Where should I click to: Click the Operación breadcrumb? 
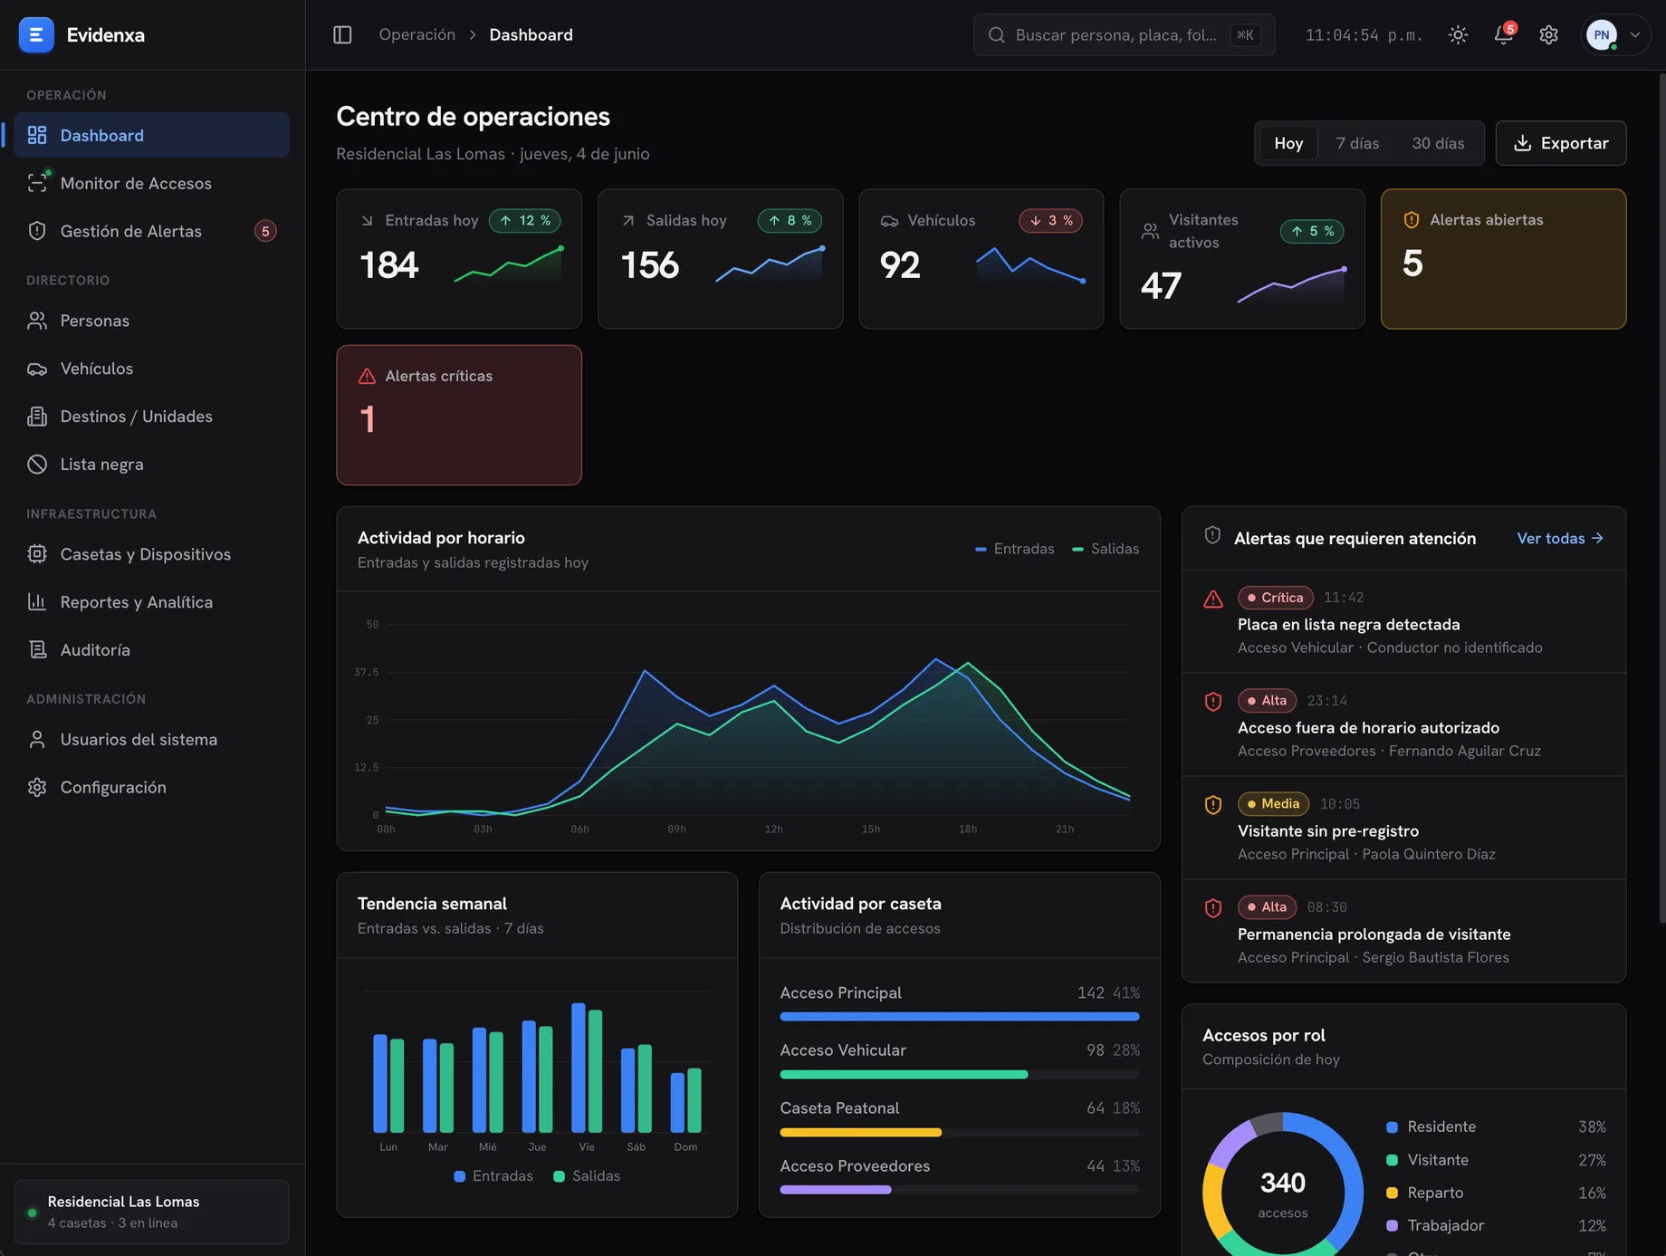point(416,34)
